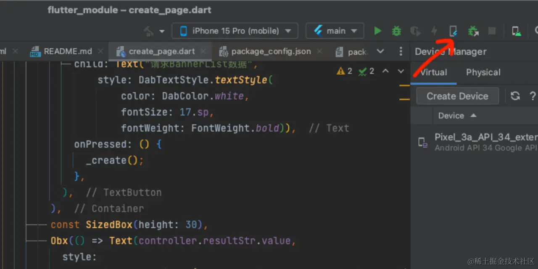Go to next highlighted error arrow
Screen dimensions: 538x269
tap(401, 71)
